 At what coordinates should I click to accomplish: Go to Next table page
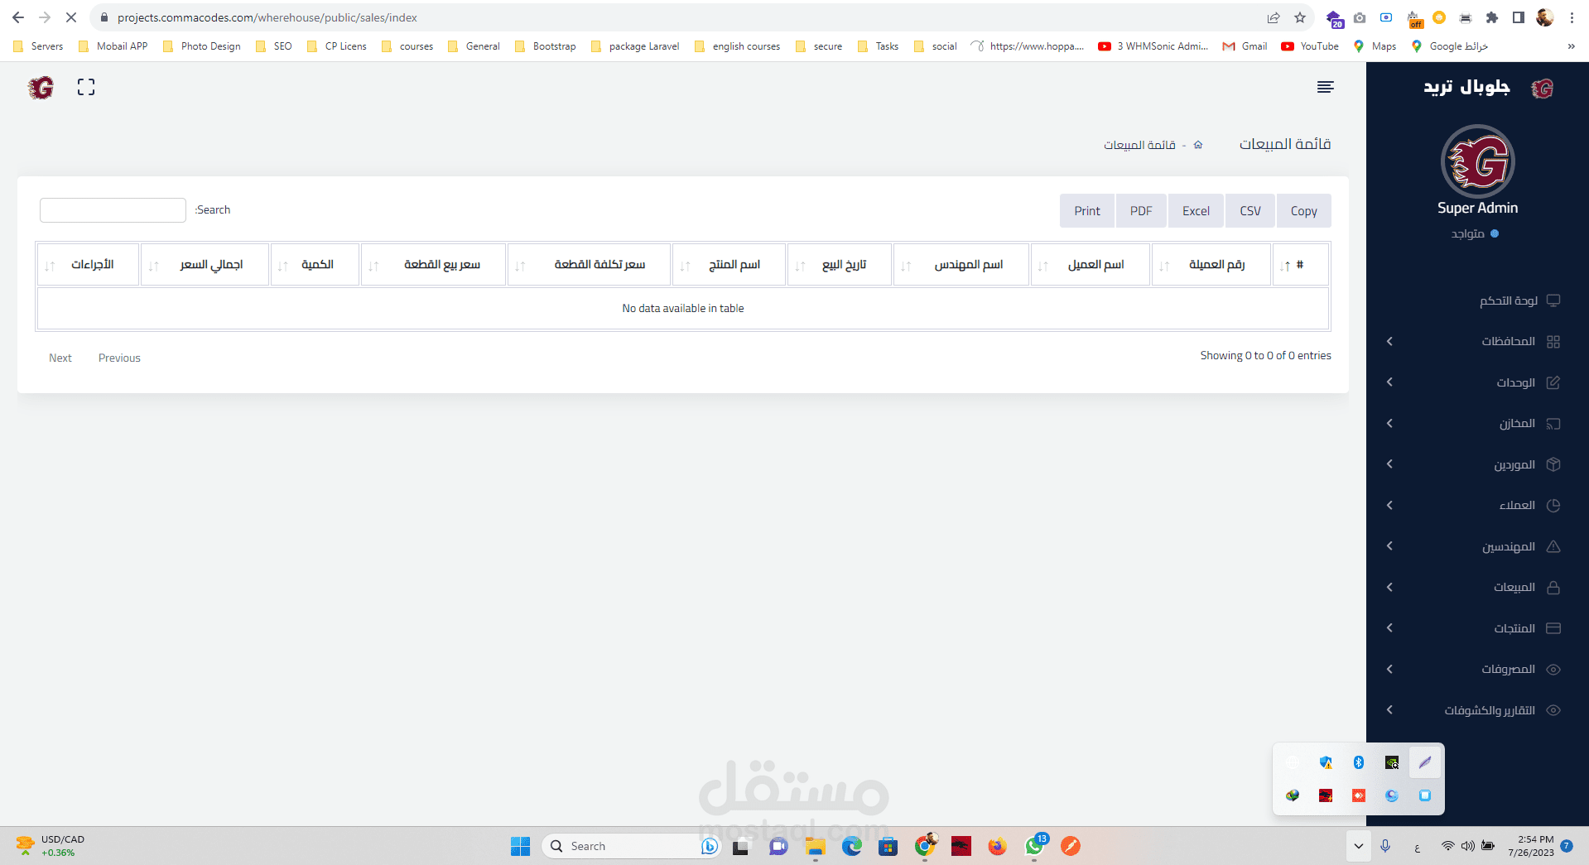tap(60, 358)
